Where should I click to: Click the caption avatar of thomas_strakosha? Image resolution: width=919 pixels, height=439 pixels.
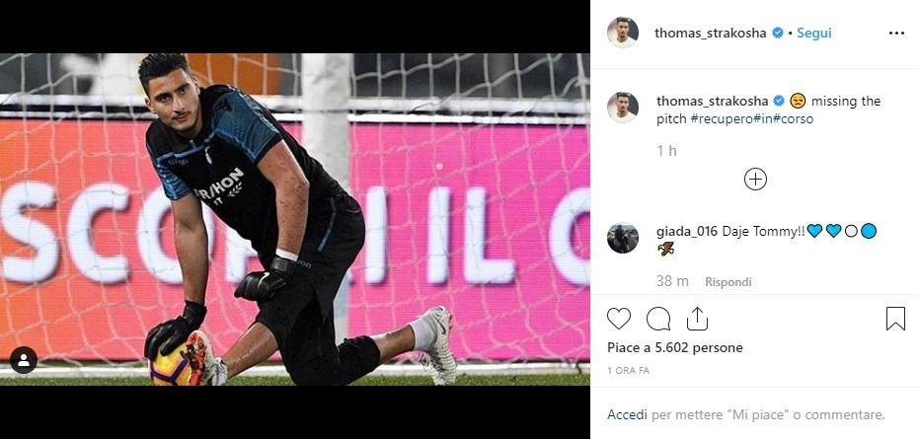click(x=623, y=108)
